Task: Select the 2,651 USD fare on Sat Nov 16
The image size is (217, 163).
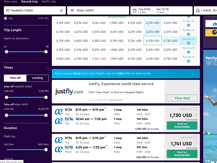Action: pos(117,32)
